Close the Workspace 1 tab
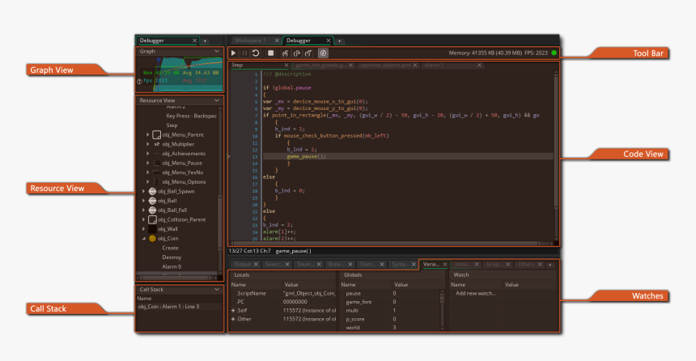The height and width of the screenshot is (361, 696). pos(277,40)
